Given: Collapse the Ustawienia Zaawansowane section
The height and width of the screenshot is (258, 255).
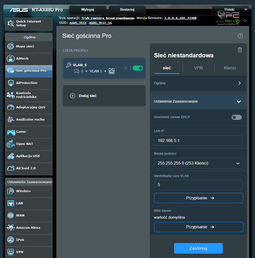Looking at the screenshot, I should 239,101.
